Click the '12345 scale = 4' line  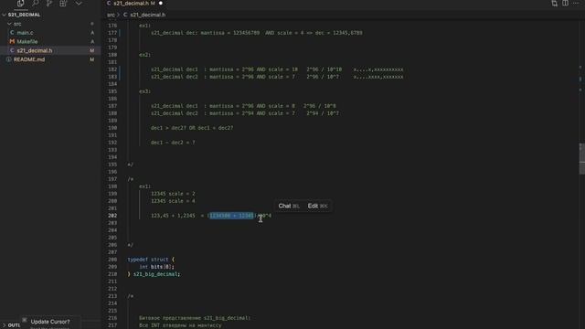[x=173, y=201]
